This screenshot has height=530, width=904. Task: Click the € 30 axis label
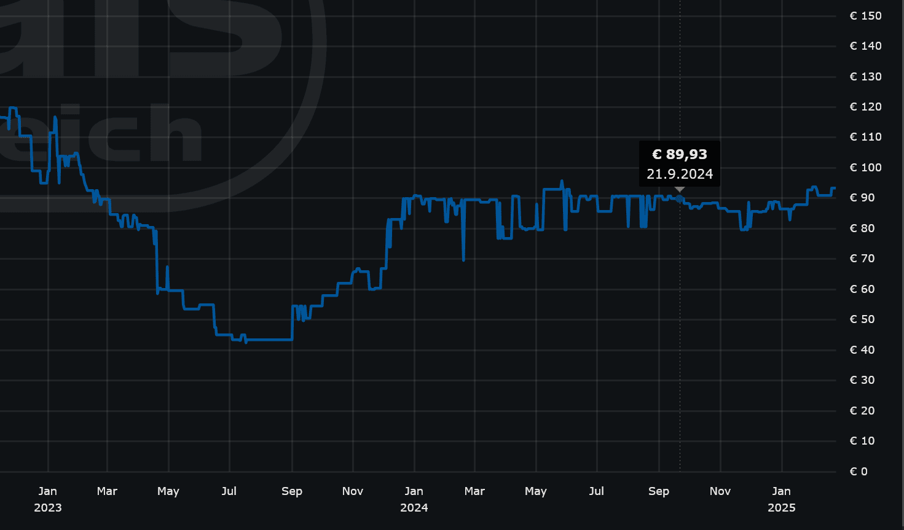click(x=862, y=380)
